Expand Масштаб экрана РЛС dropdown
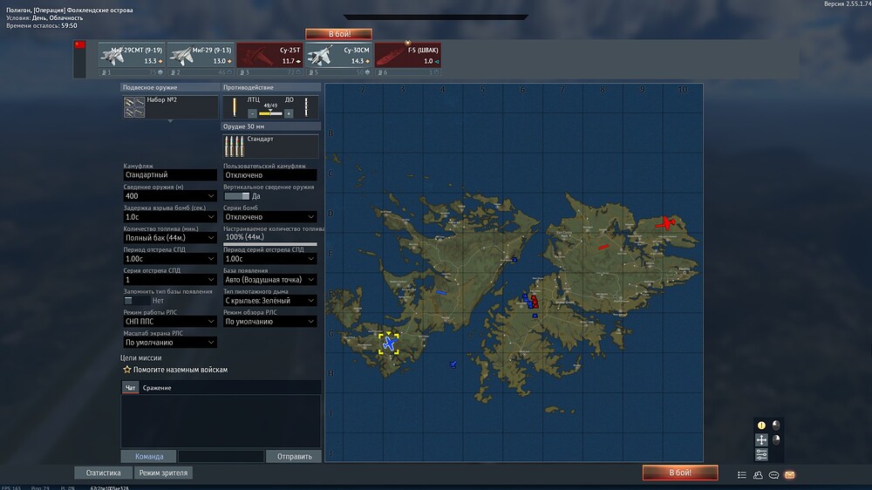Image resolution: width=872 pixels, height=490 pixels. 170,343
